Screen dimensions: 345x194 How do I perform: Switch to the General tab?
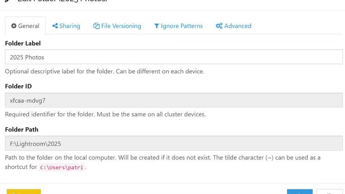click(x=25, y=26)
